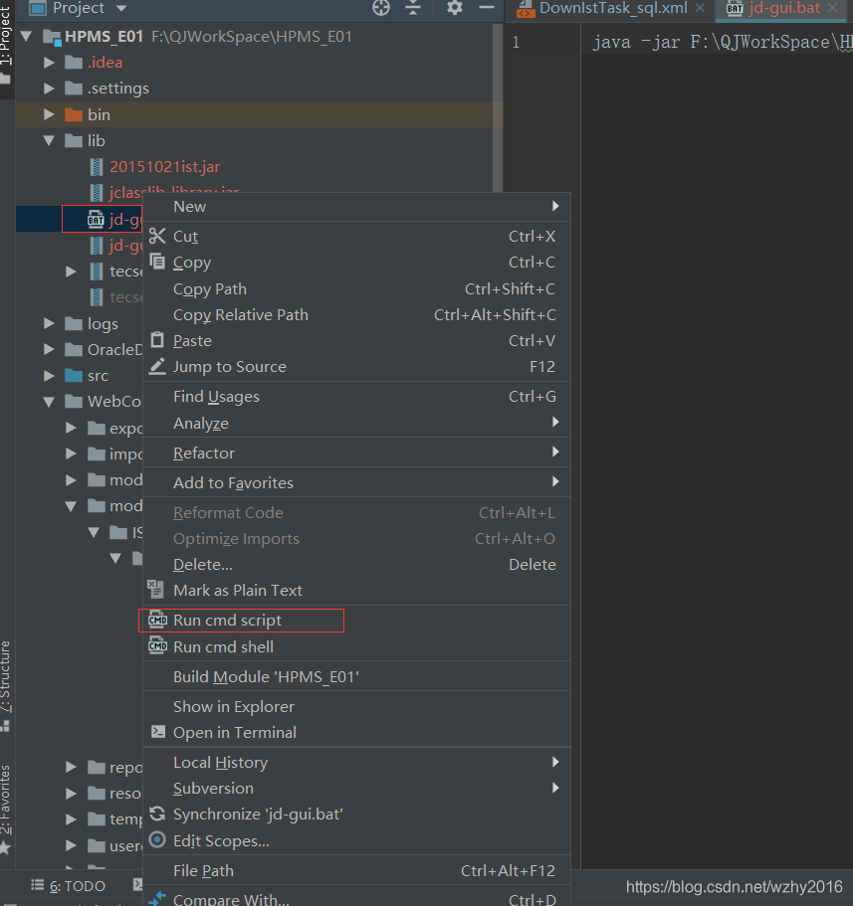Select Synchronize 'jd-gui.bat'
The image size is (853, 906).
coord(356,815)
